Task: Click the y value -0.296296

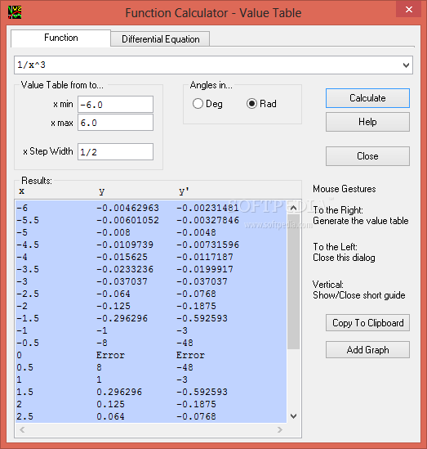Action: coord(122,318)
